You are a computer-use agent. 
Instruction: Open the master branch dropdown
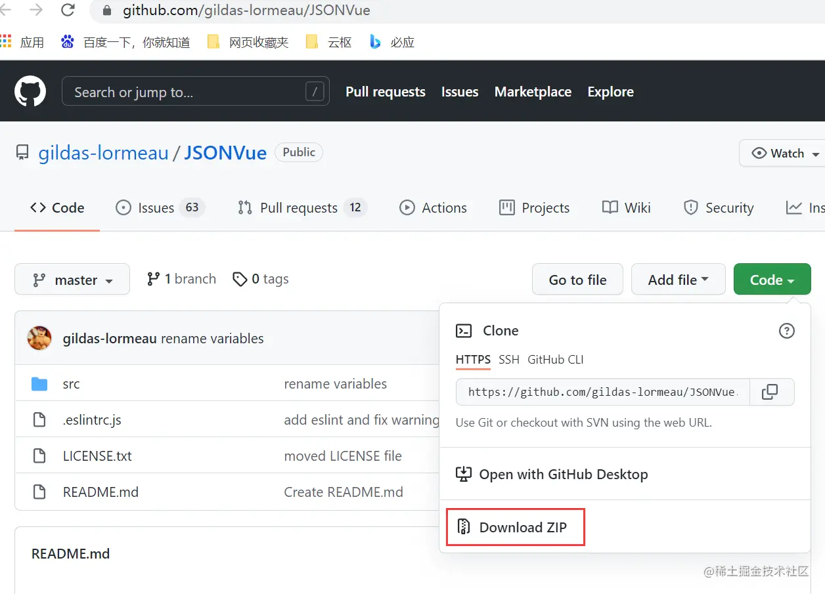[72, 280]
